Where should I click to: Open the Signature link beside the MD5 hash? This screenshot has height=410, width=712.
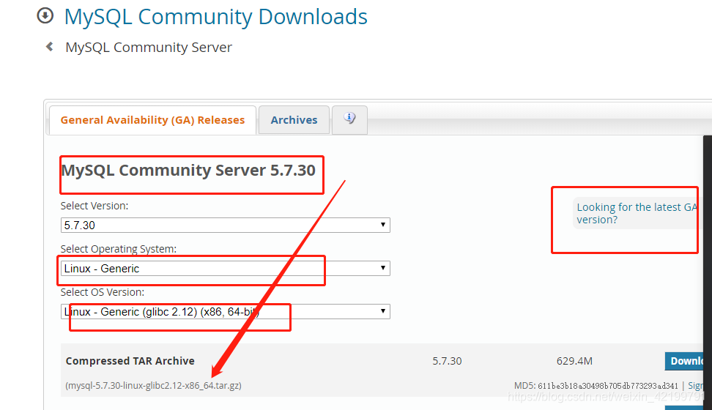pyautogui.click(x=696, y=386)
